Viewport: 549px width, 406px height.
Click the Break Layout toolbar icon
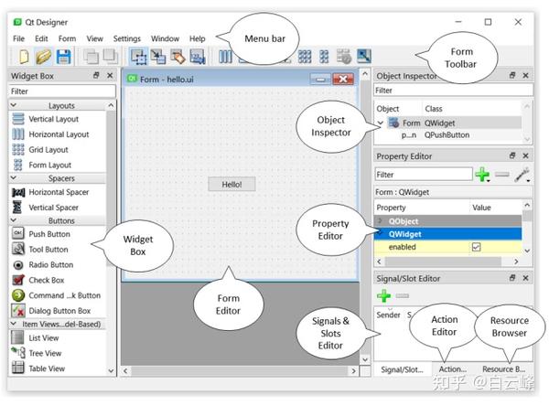[344, 57]
